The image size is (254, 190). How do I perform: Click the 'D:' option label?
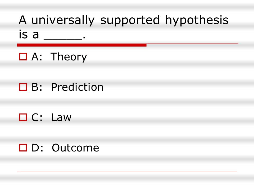tap(37, 148)
